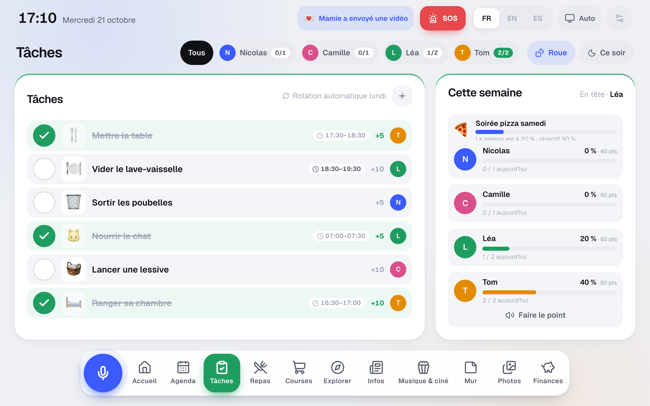
Task: Open Nicolas's weekly score card avatar
Action: [465, 159]
